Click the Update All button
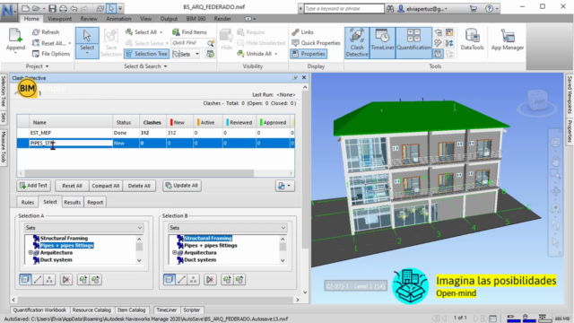This screenshot has width=574, height=323. click(182, 186)
